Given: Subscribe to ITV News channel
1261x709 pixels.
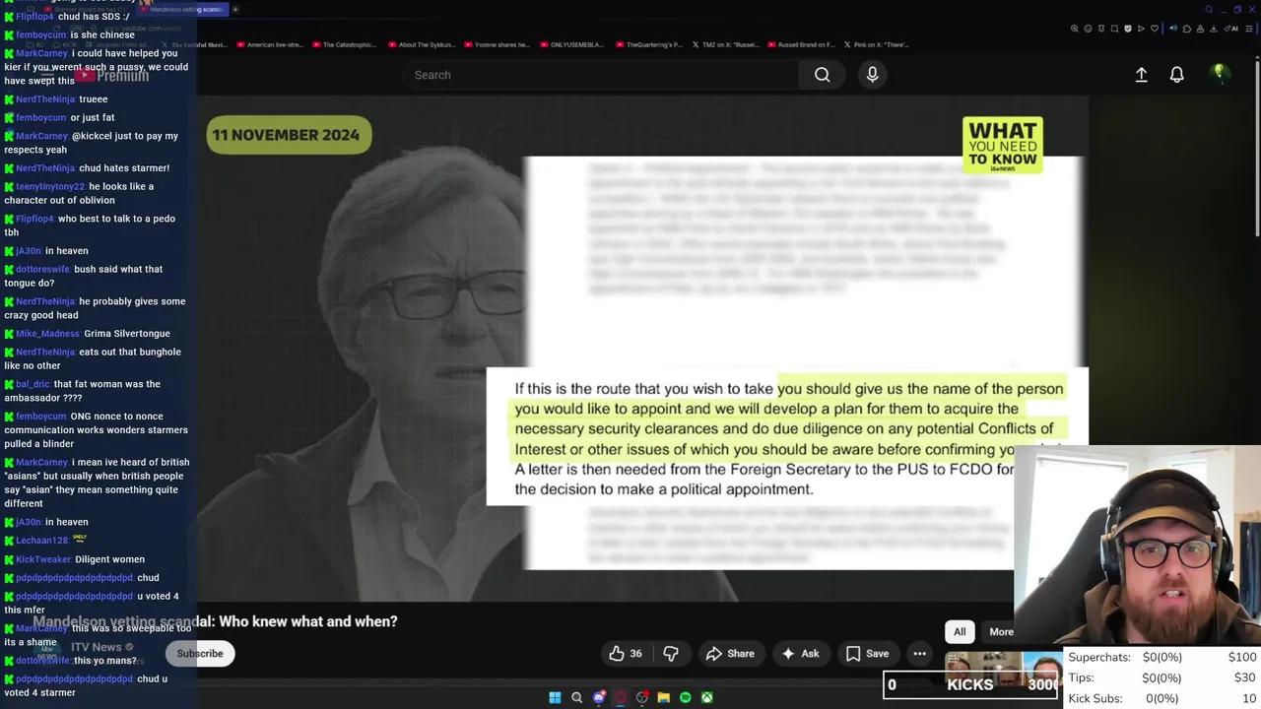Looking at the screenshot, I should [200, 654].
